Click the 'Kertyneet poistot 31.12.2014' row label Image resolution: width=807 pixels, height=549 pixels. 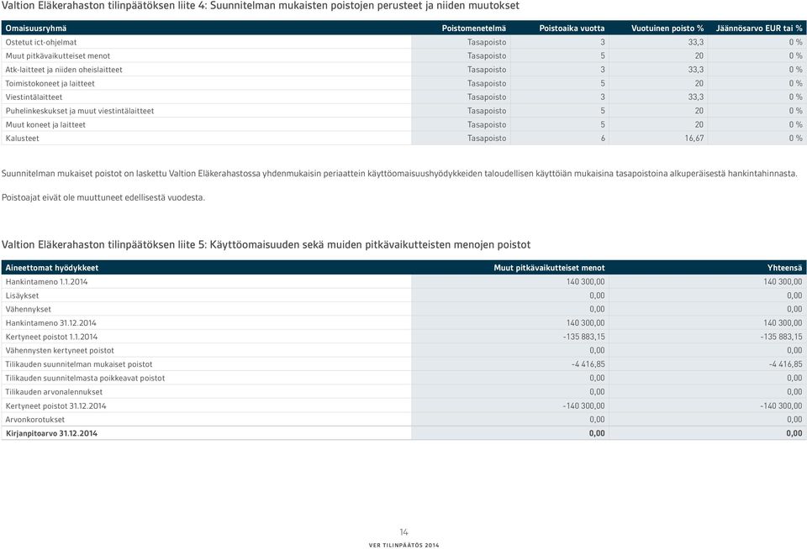coord(55,406)
